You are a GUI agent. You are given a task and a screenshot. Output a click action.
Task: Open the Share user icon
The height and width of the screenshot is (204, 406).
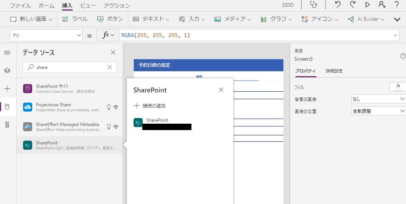click(382, 5)
